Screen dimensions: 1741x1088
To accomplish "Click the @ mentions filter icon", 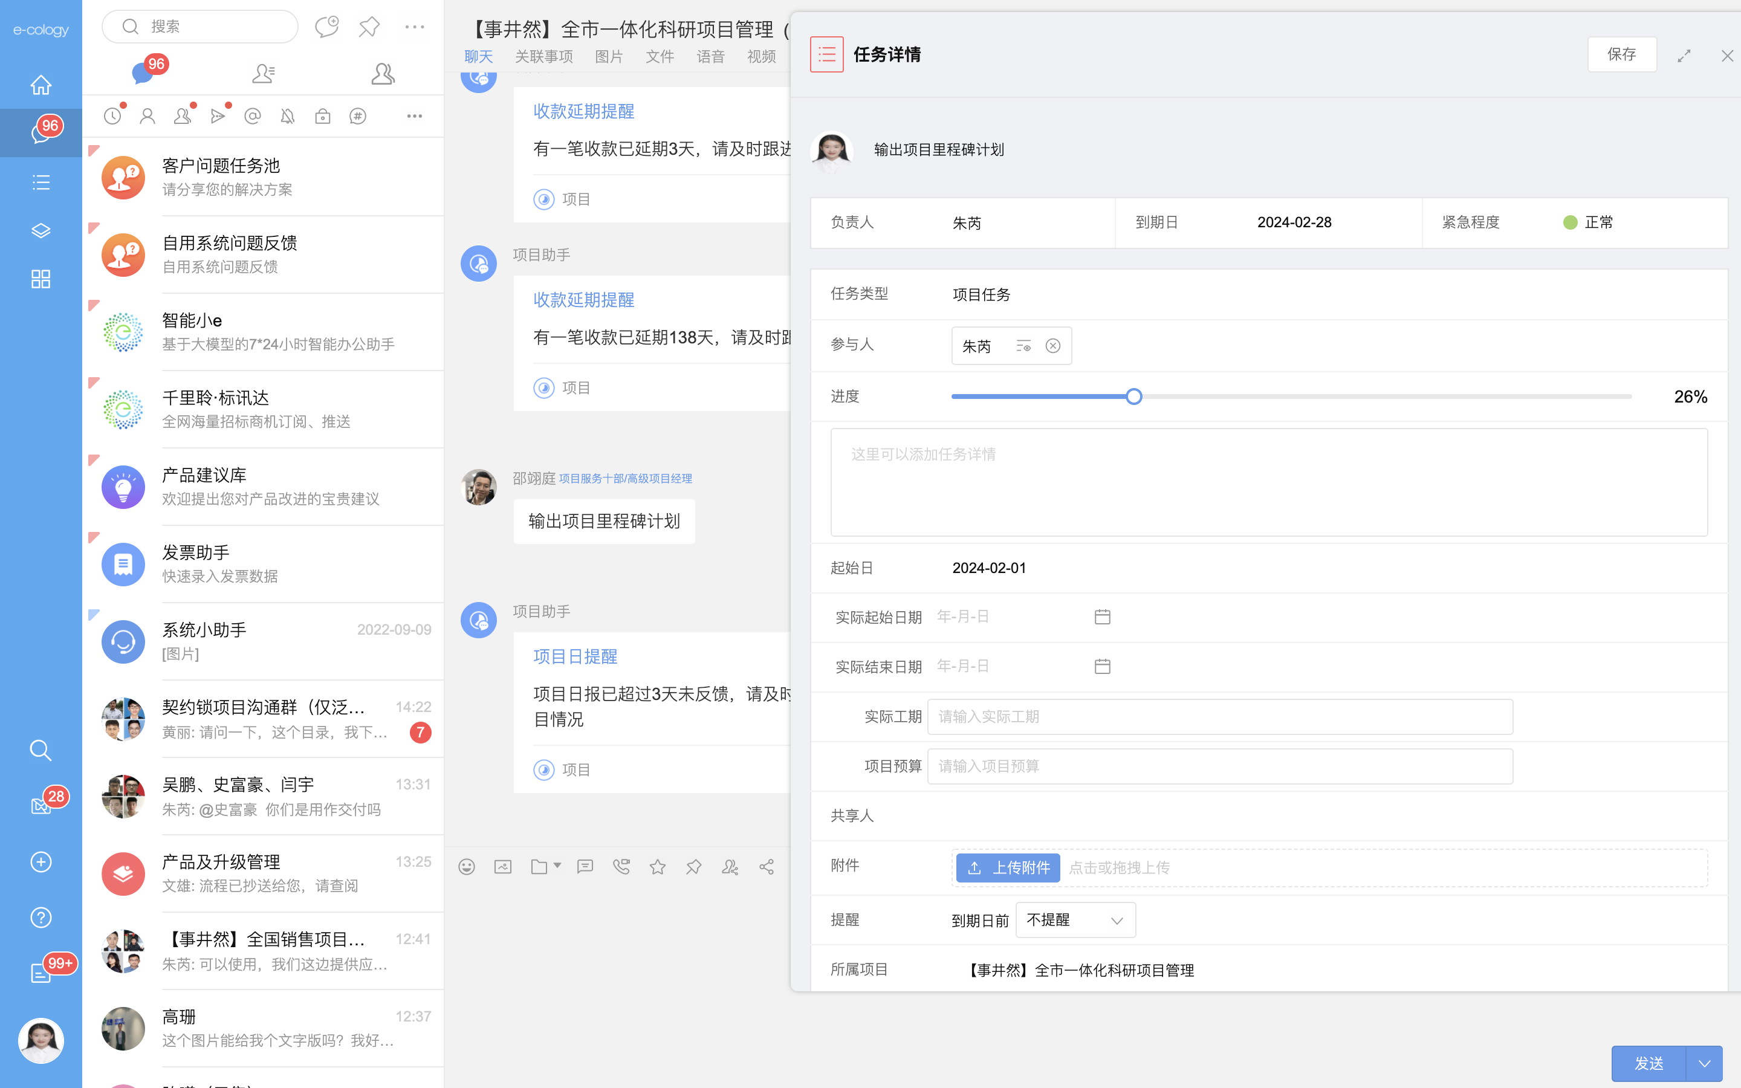I will (253, 116).
